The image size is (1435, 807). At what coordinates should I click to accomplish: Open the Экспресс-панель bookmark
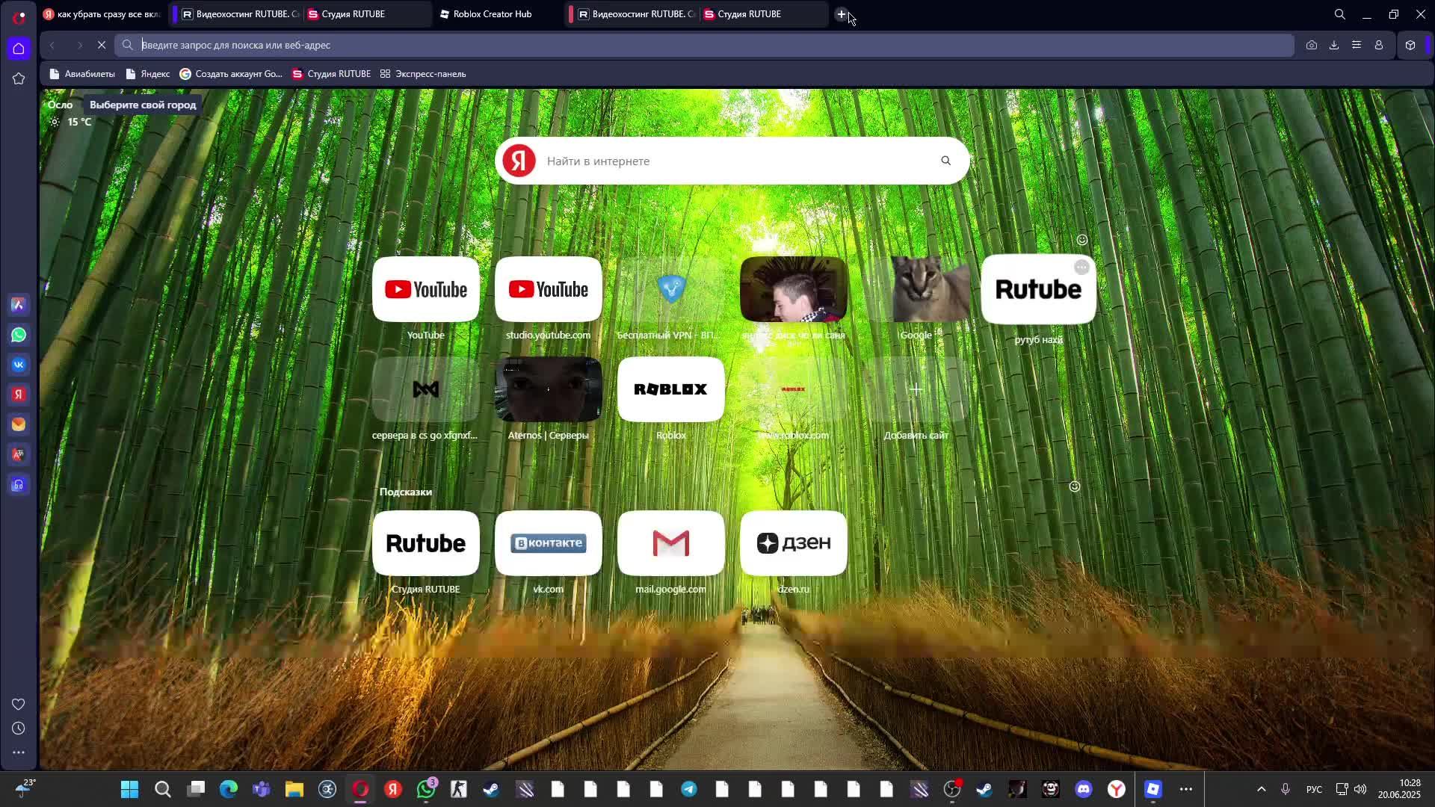point(423,74)
